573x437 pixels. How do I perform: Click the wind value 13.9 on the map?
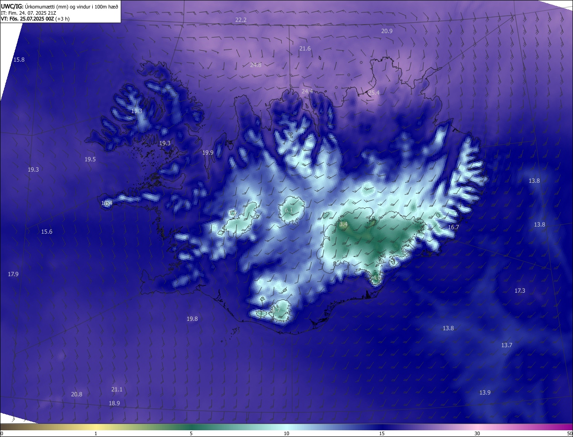pyautogui.click(x=485, y=393)
